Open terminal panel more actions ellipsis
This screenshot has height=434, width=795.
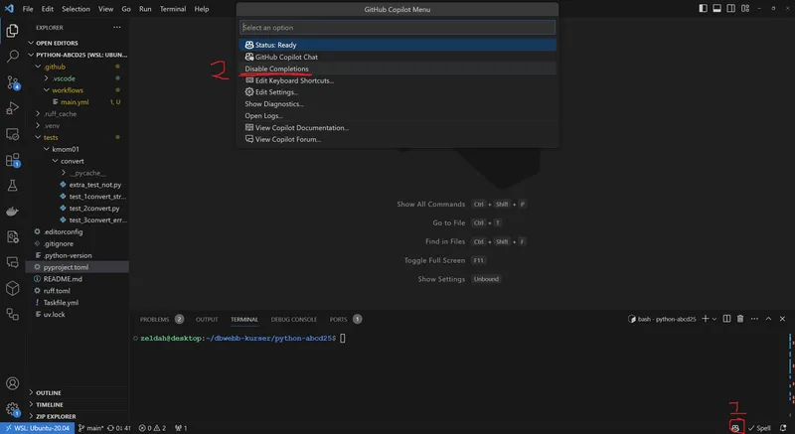click(x=754, y=319)
